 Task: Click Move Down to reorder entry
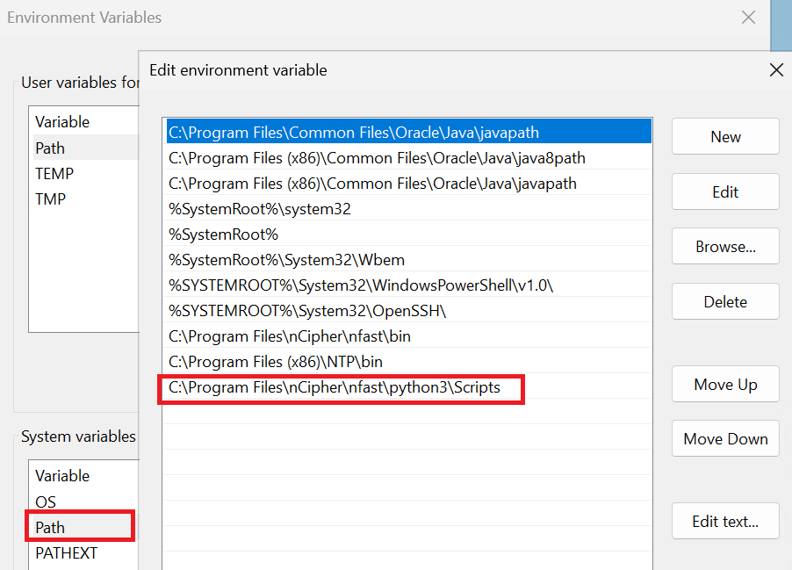[x=724, y=438]
